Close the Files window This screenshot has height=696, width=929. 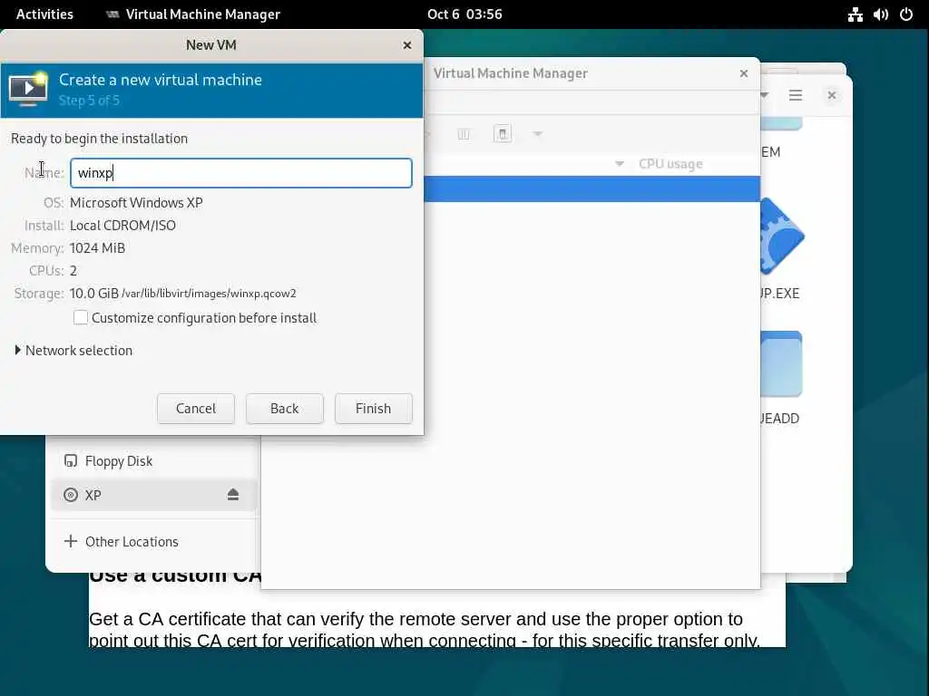pos(832,95)
